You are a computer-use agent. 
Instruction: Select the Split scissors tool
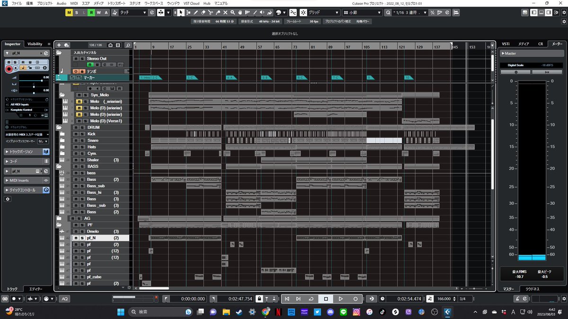(211, 13)
